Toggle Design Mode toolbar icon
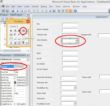The image size is (110, 106). click(x=54, y=11)
